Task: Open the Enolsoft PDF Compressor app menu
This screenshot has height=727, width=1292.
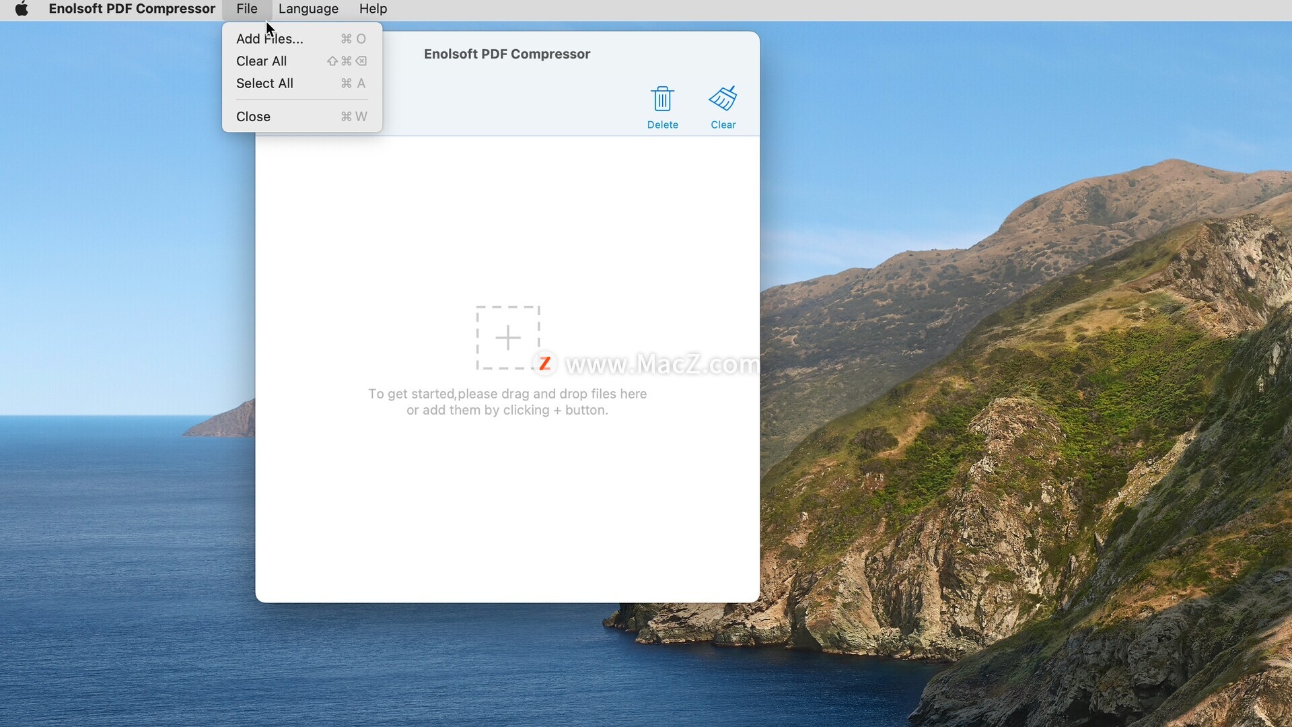Action: 132,9
